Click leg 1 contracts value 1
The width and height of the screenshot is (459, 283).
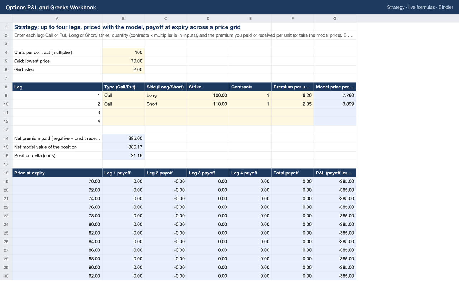(x=250, y=95)
